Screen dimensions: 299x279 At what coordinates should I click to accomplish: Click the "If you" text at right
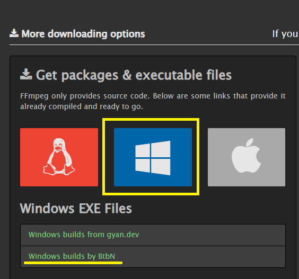click(x=285, y=34)
